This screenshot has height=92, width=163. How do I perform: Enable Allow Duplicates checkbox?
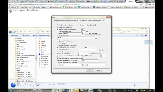click(x=58, y=40)
